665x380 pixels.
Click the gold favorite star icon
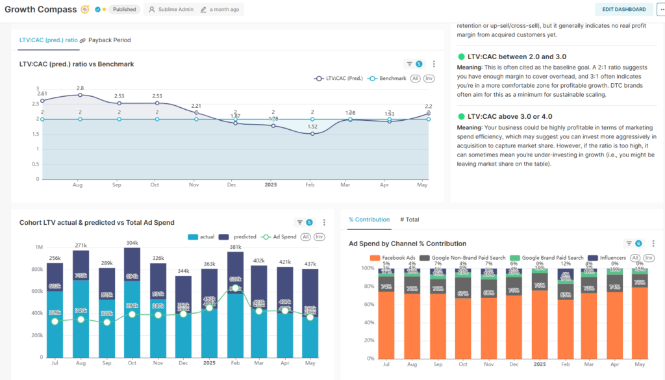[x=104, y=10]
